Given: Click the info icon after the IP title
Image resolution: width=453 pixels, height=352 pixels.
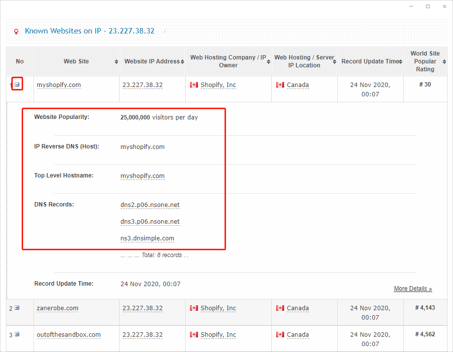Looking at the screenshot, I should click(x=165, y=31).
